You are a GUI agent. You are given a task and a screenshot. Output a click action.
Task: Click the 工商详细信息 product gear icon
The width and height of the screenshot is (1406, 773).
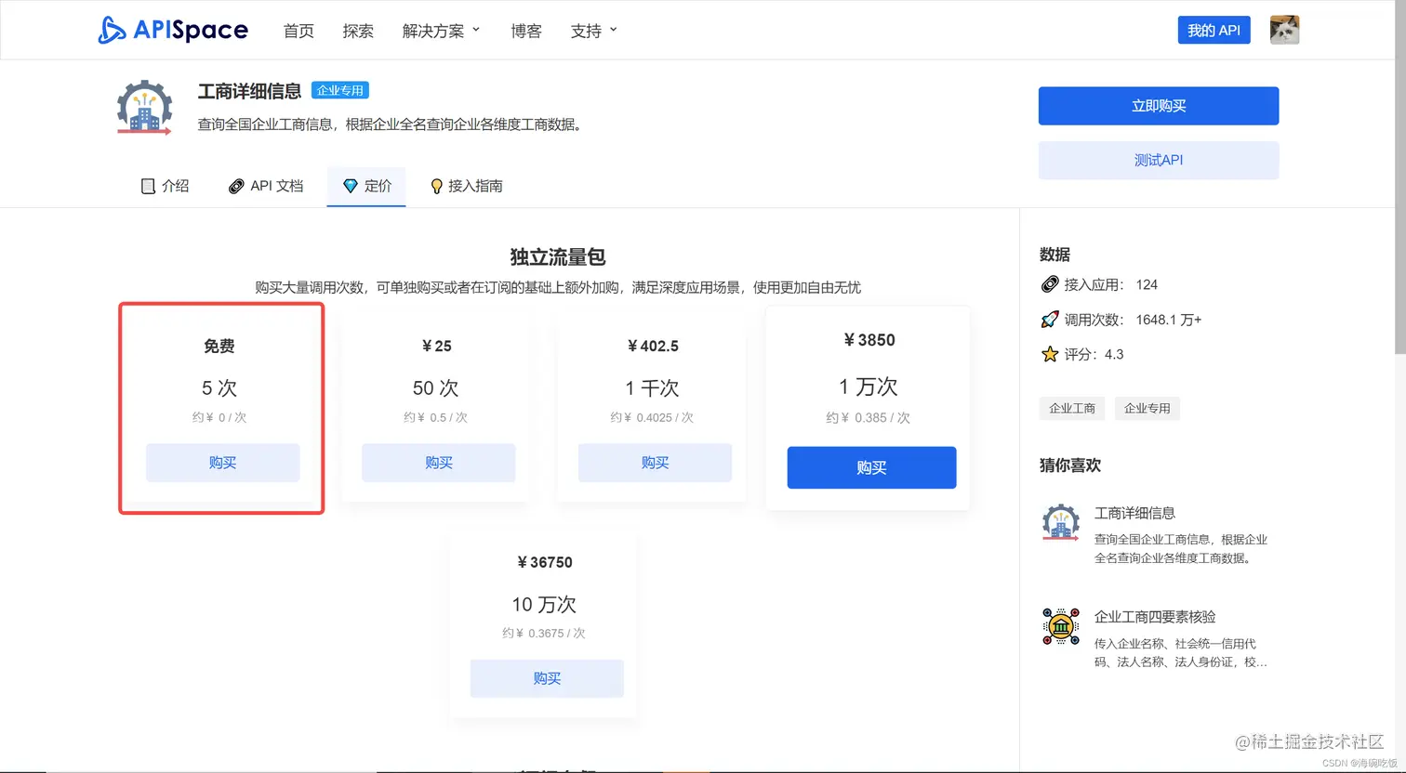[144, 106]
